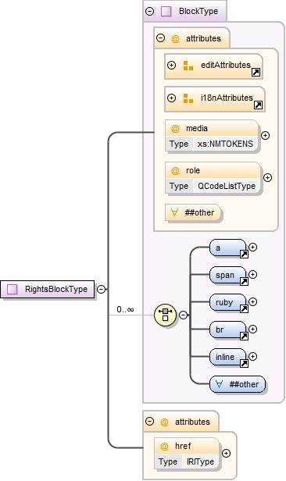Click the editAttributes reference arrow icon
The width and height of the screenshot is (286, 481).
(256, 73)
